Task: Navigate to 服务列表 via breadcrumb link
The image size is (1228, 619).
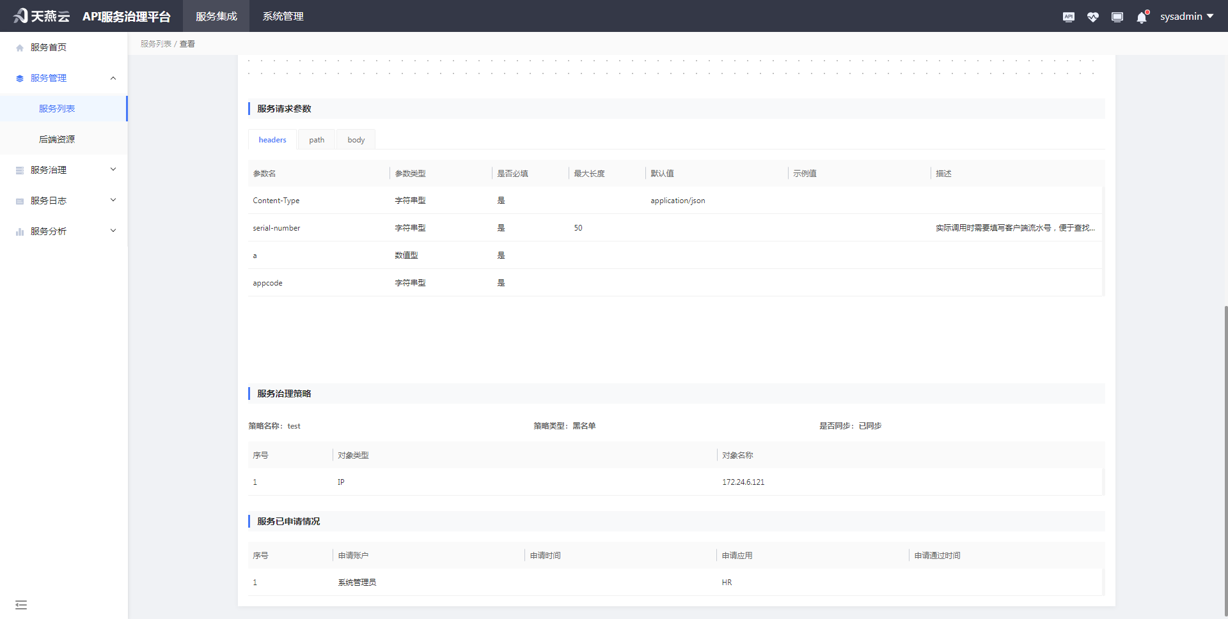Action: 155,43
